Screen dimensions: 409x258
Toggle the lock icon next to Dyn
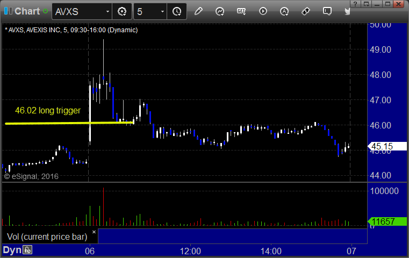click(x=27, y=250)
